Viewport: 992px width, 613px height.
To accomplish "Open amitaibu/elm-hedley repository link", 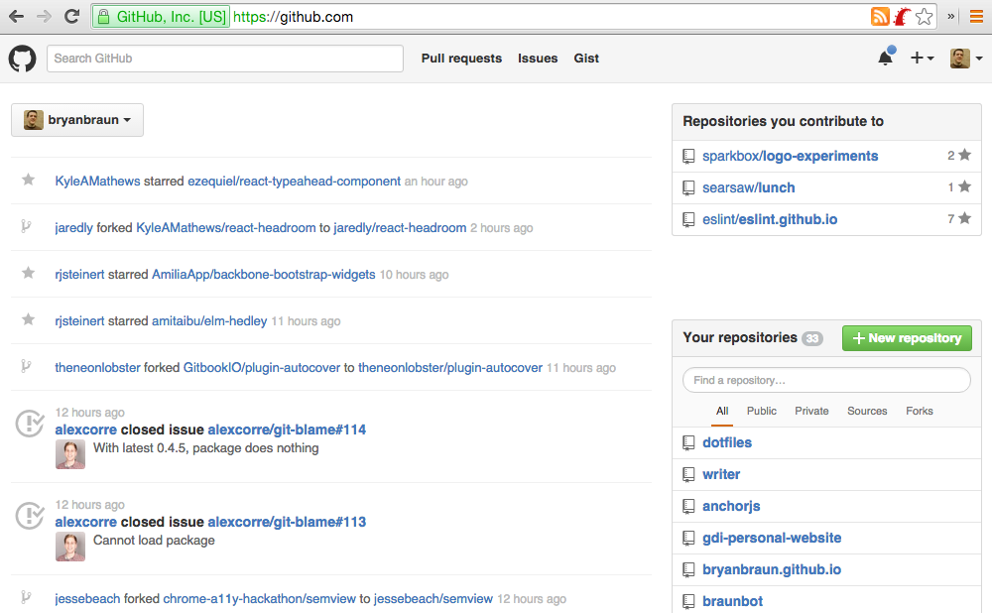I will click(x=209, y=320).
